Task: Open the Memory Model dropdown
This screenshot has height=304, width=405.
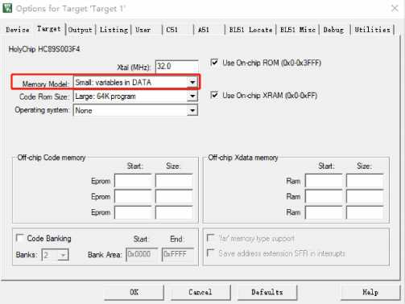Action: pos(136,83)
